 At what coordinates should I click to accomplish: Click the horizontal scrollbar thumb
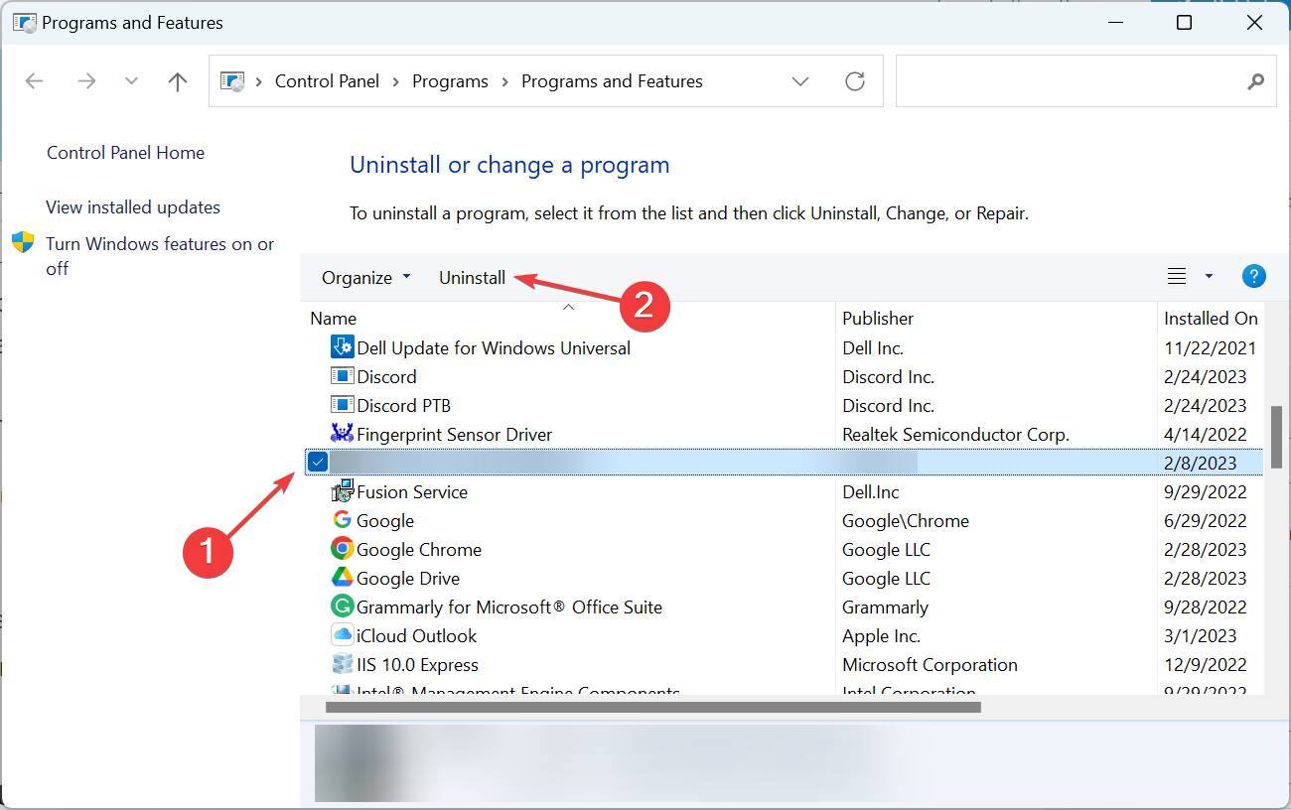pos(652,708)
